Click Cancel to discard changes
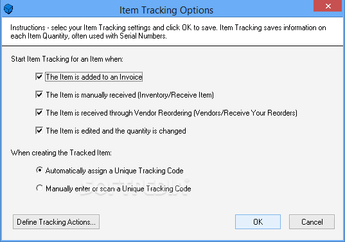The height and width of the screenshot is (242, 345). [312, 221]
